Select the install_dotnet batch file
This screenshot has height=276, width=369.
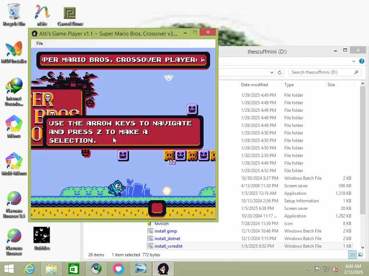pyautogui.click(x=167, y=239)
